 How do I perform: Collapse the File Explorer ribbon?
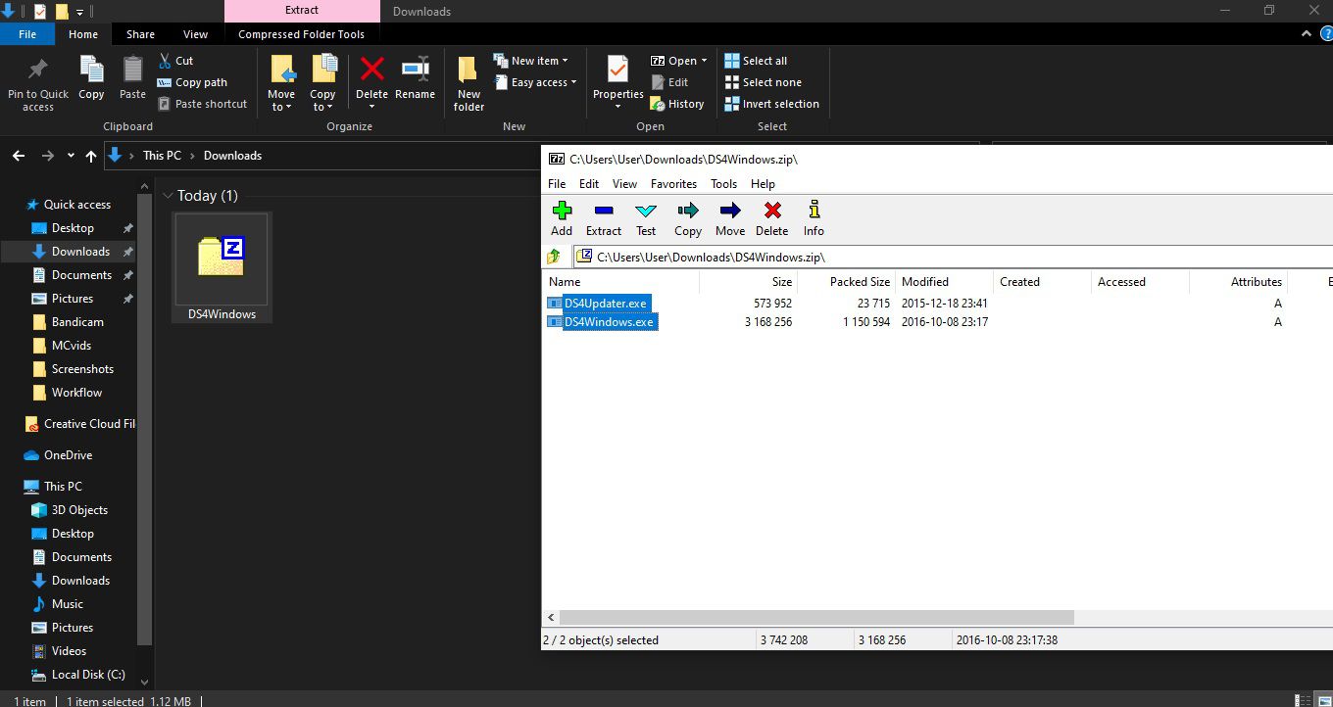pos(1306,33)
